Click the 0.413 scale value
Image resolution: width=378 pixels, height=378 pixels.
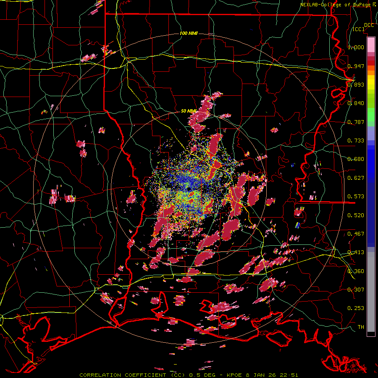click(x=356, y=252)
